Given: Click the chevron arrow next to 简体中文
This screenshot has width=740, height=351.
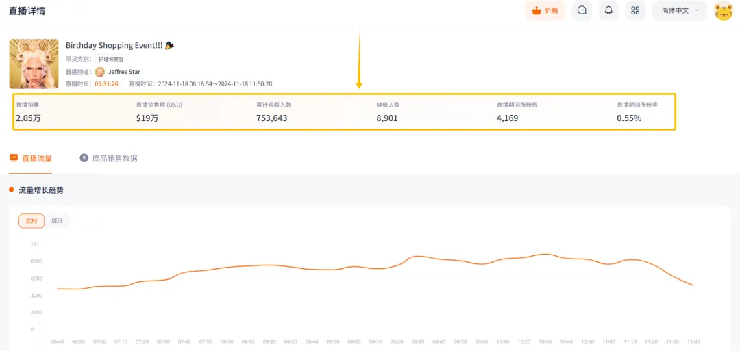Looking at the screenshot, I should pyautogui.click(x=697, y=10).
